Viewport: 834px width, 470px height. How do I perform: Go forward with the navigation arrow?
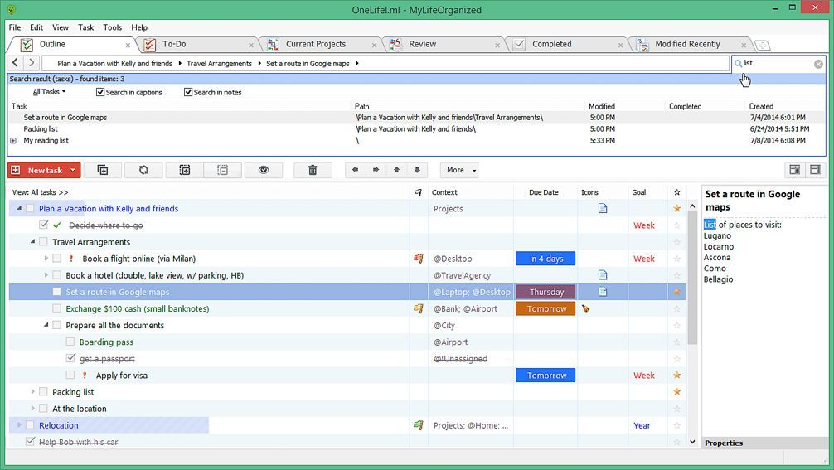point(32,63)
